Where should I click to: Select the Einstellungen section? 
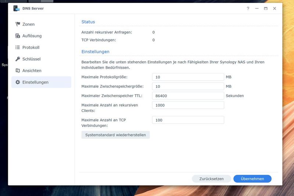tap(41, 82)
